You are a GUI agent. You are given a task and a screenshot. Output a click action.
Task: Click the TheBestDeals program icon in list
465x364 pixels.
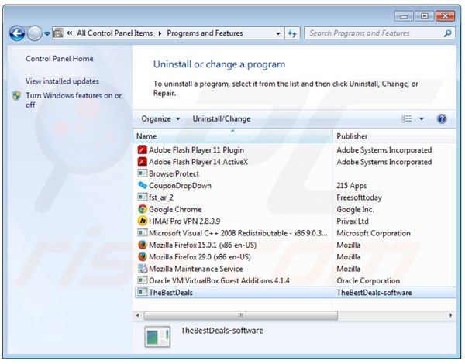coord(143,292)
